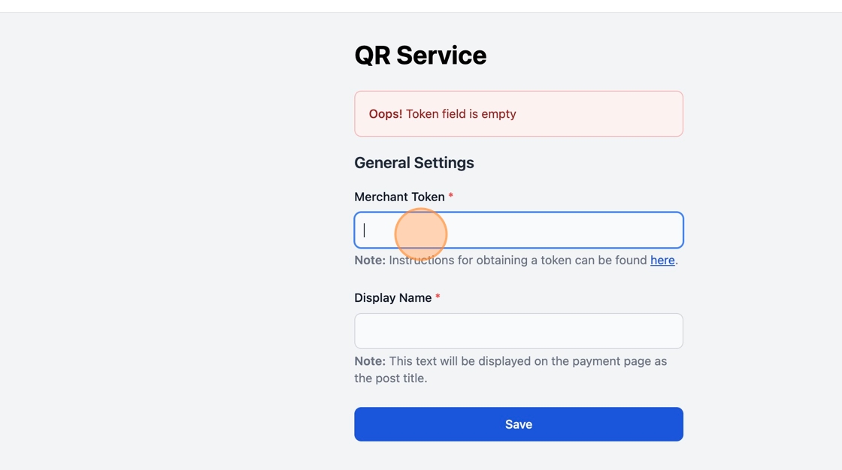This screenshot has height=470, width=842.
Task: Click the red asterisk beside Merchant Token
Action: [x=451, y=197]
